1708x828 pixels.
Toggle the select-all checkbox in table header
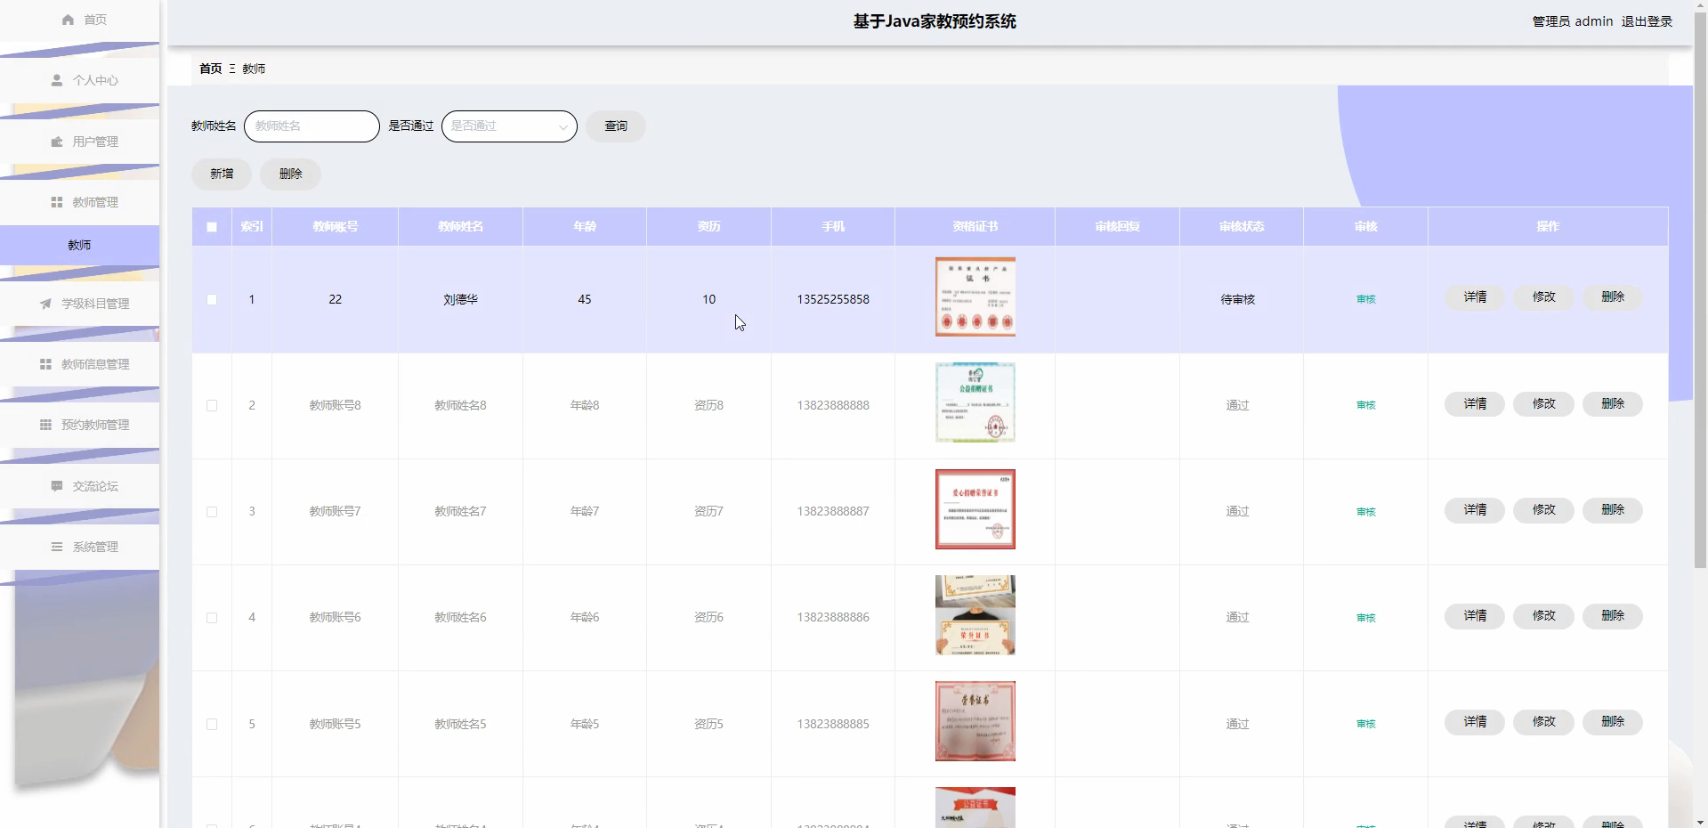[x=212, y=227]
